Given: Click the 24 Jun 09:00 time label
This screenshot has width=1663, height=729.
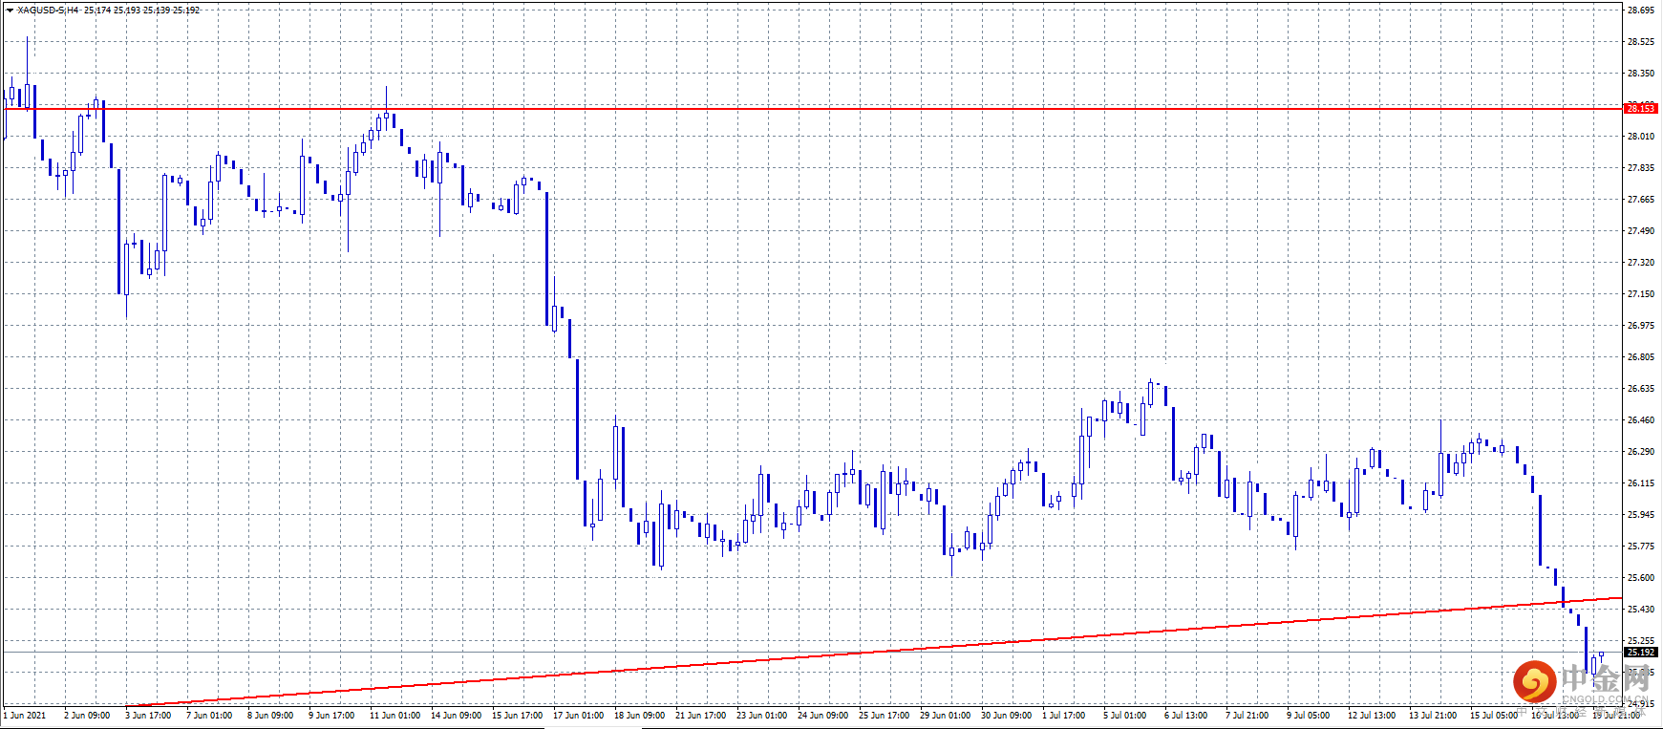Looking at the screenshot, I should pyautogui.click(x=822, y=716).
